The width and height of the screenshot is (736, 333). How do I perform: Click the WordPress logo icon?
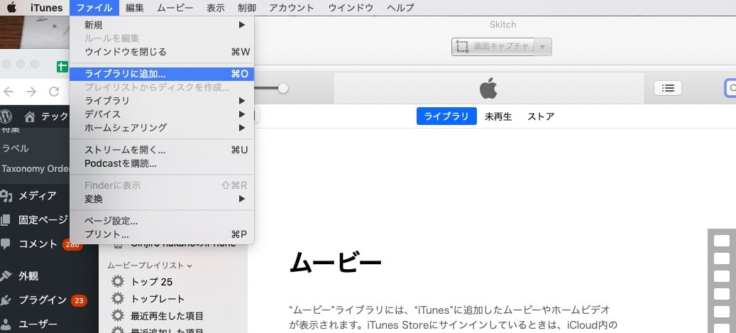click(6, 116)
